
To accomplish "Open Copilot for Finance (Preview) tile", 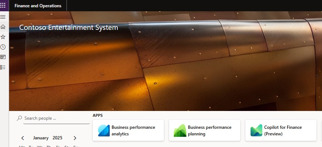I will (281, 130).
